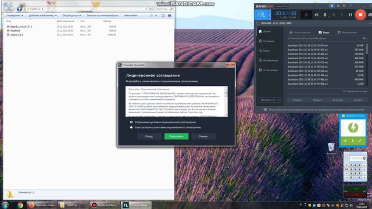372x209 pixels.
Task: Open the gear-icon settings section in the Bandicam sidebar
Action: tap(267, 41)
